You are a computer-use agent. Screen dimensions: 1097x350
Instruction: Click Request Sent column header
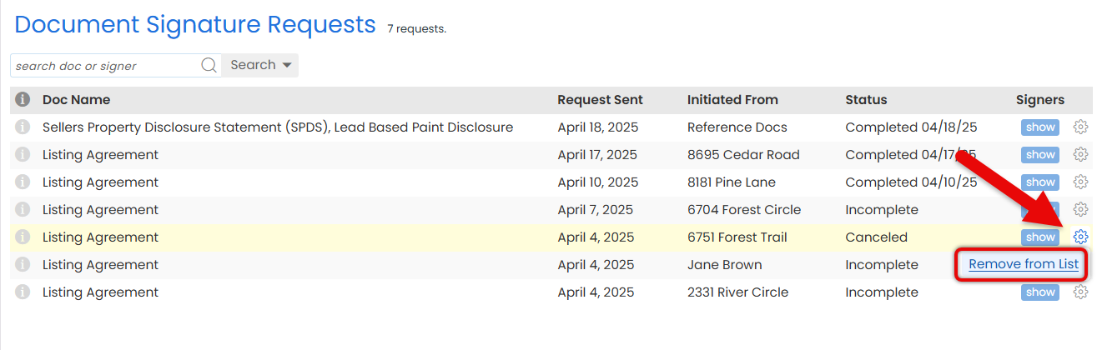(x=600, y=100)
